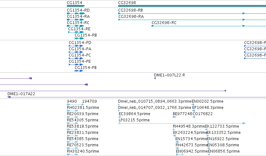266x156 pixels.
Task: Click the small arrow glyph under DME1-007L22.R
Action: pyautogui.click(x=155, y=78)
